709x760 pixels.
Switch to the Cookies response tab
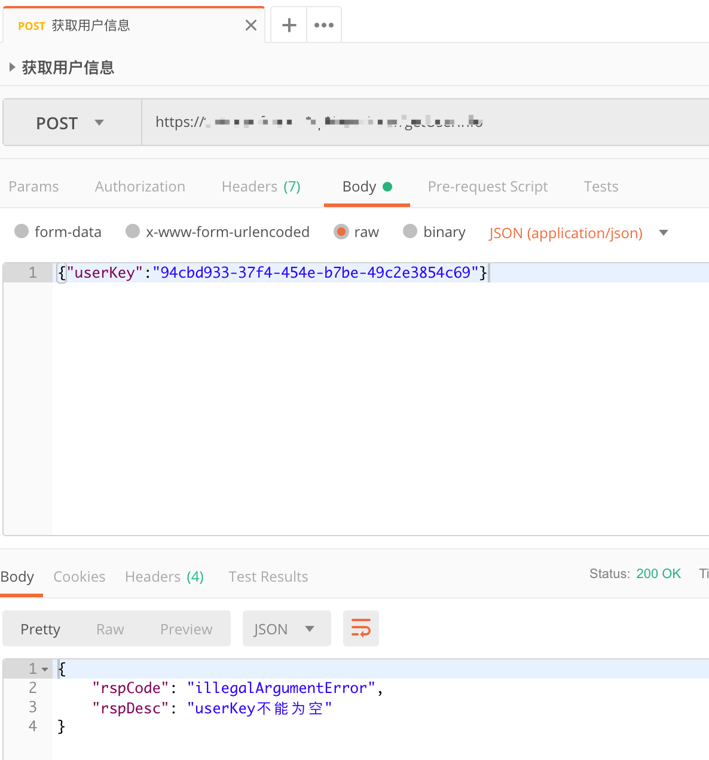point(79,576)
